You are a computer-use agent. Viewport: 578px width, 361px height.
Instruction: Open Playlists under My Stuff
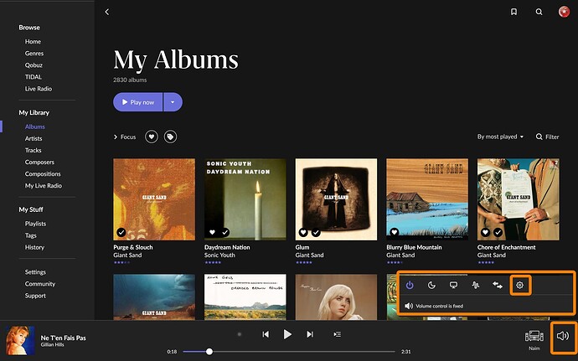[x=35, y=224]
